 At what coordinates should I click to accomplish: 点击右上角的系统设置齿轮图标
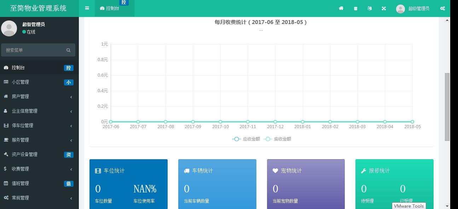point(442,8)
